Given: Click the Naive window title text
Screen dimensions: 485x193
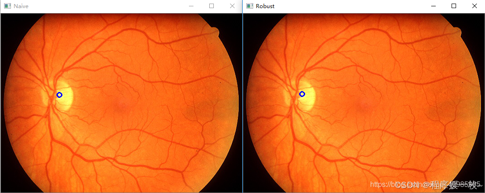Looking at the screenshot, I should (x=21, y=6).
